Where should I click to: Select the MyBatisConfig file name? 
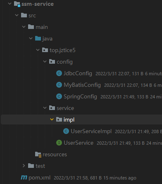coord(82,85)
